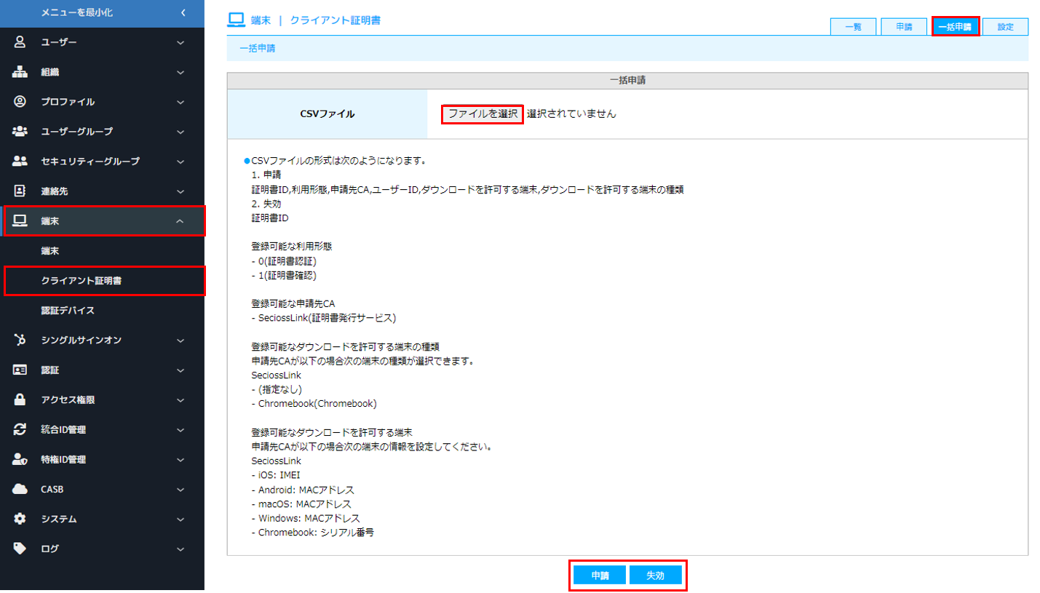Expand the CASB chevron

point(180,490)
